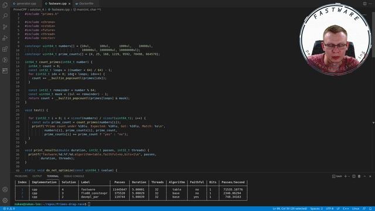Screen dimensions: 375x211
Task: Open the terminal launch profile dropdown arrow
Action: (349, 176)
